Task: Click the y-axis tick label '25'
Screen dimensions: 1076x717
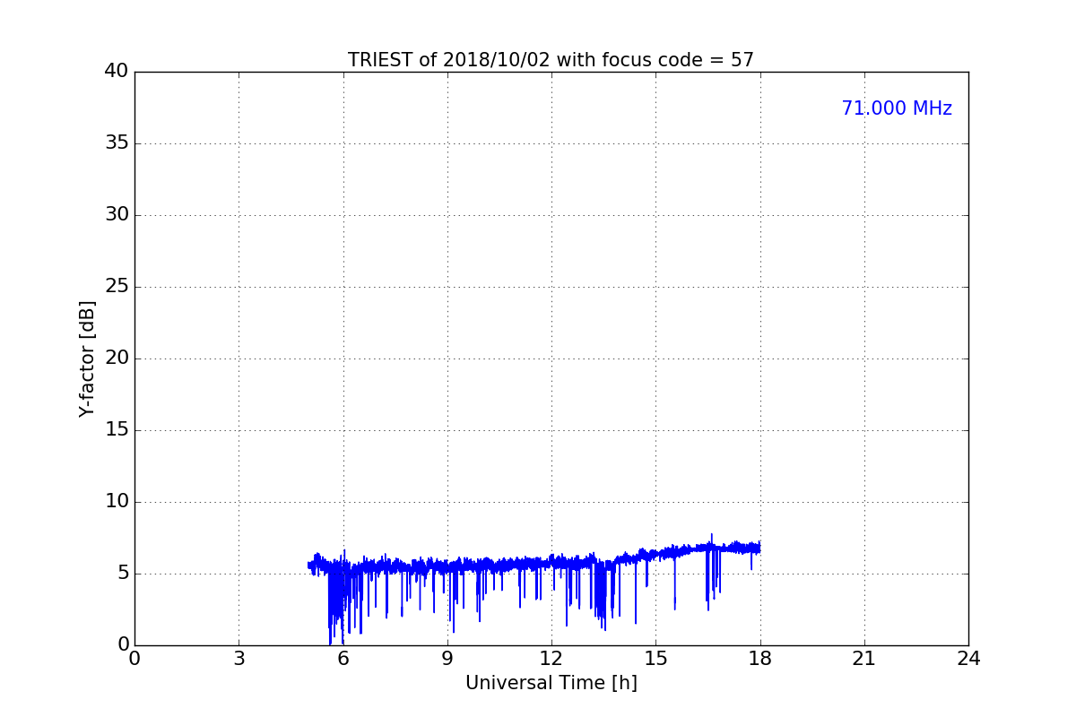Action: 117,287
